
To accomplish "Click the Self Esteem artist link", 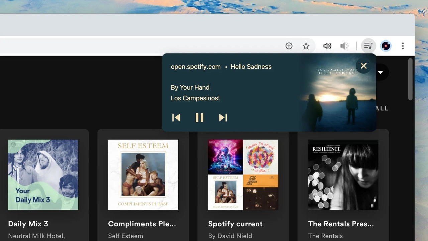I will 125,236.
